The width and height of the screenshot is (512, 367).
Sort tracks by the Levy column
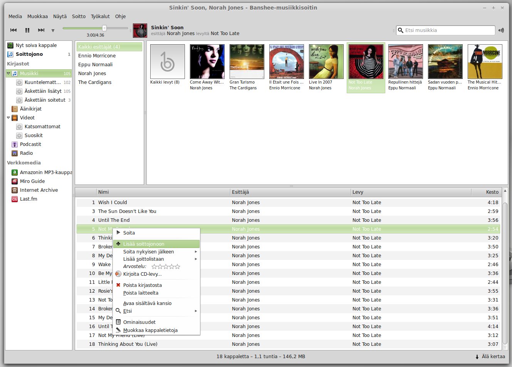(411, 192)
